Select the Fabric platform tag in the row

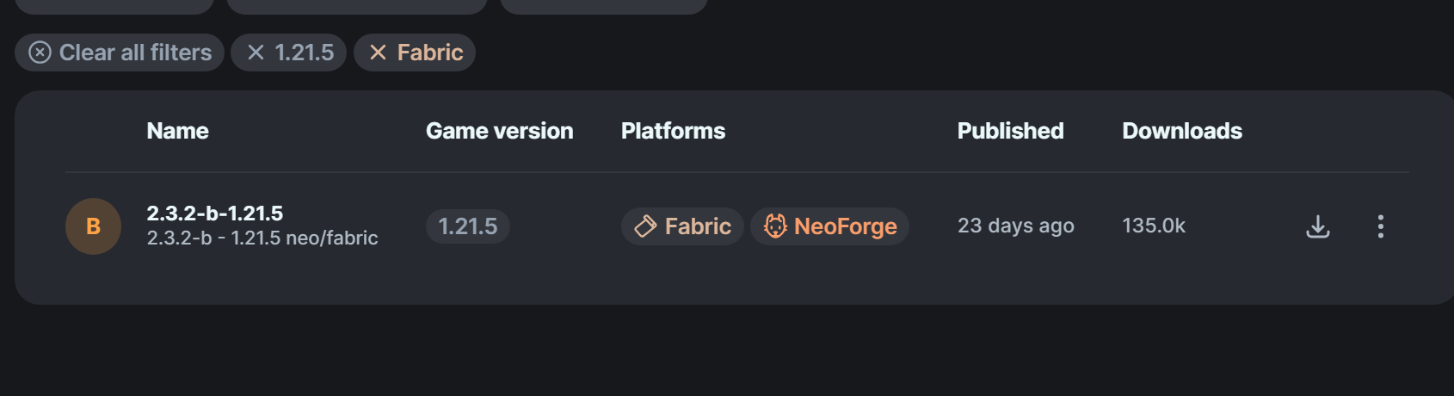click(682, 226)
